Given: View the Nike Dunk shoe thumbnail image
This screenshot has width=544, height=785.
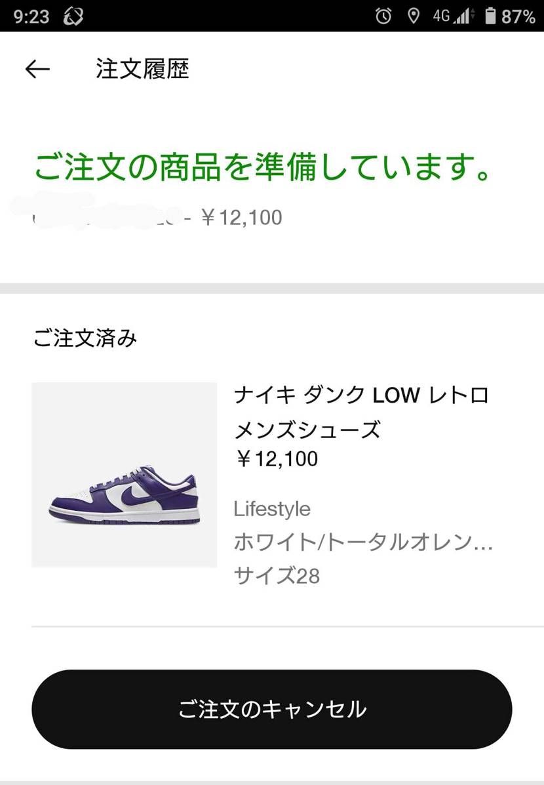Looking at the screenshot, I should pos(123,473).
